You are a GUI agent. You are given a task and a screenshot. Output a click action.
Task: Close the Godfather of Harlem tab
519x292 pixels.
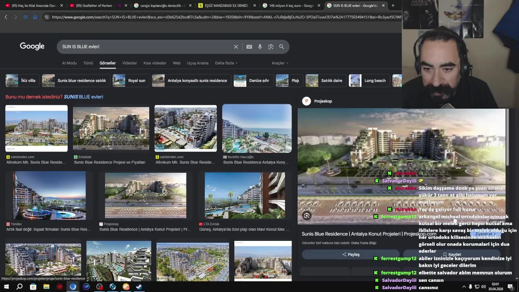coord(126,6)
